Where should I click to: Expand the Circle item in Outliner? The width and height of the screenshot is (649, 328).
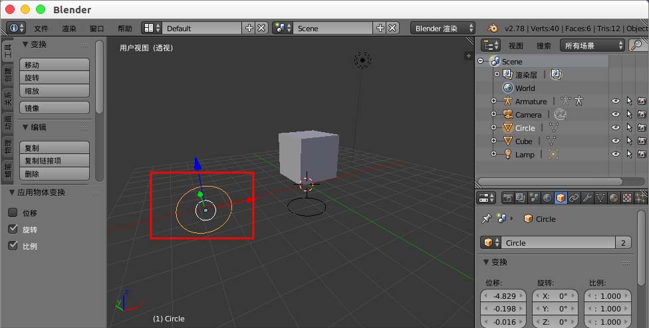(493, 128)
